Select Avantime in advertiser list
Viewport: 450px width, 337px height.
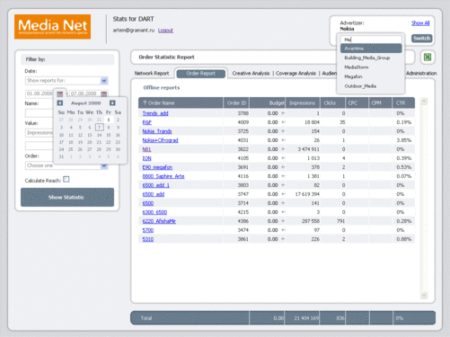[x=371, y=49]
